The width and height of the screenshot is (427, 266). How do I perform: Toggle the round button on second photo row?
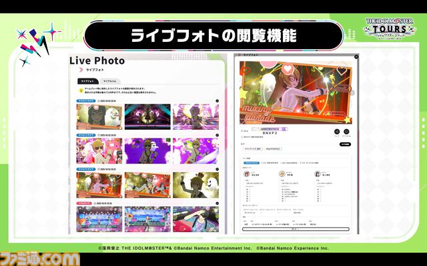pos(217,135)
